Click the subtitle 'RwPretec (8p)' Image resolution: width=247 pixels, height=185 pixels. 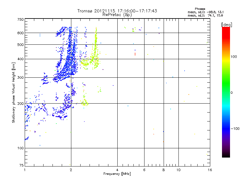click(117, 15)
